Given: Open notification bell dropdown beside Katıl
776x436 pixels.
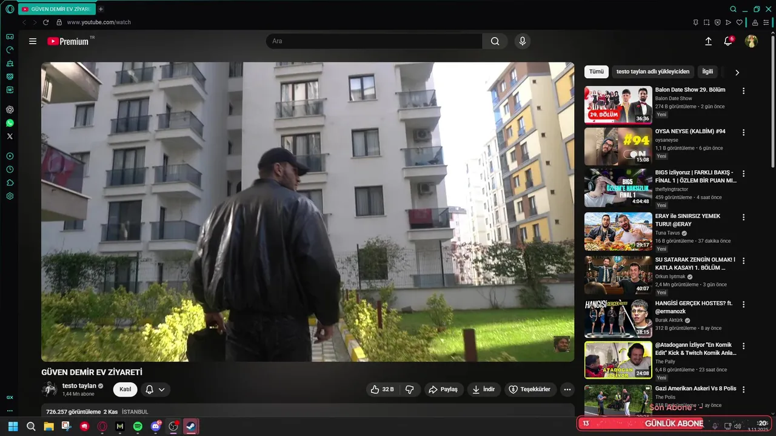Looking at the screenshot, I should (155, 389).
